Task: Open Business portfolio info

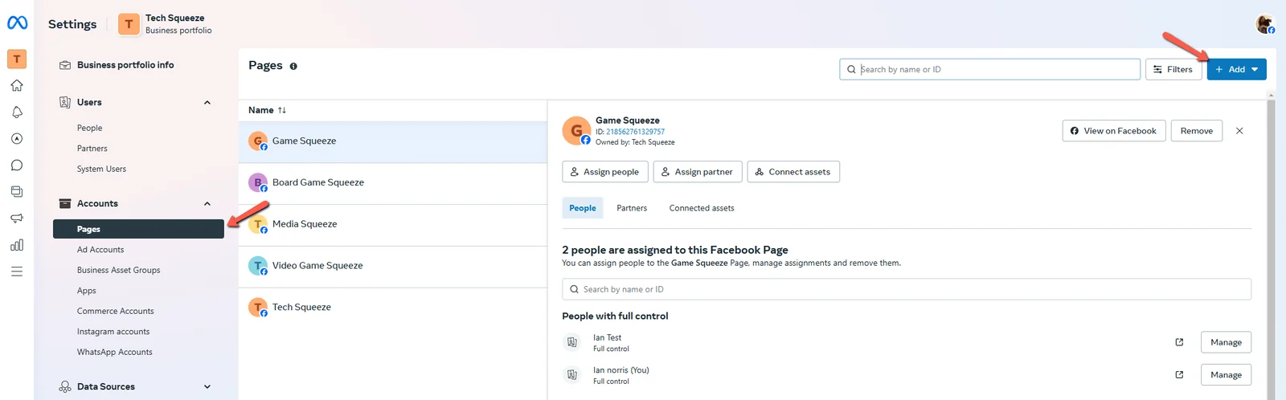Action: pos(125,65)
